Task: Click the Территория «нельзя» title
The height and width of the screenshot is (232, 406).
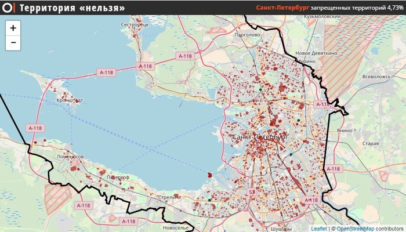Action: pyautogui.click(x=72, y=8)
